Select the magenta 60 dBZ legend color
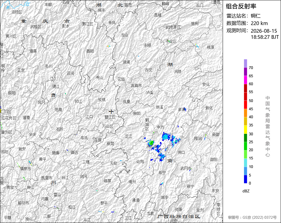Image resolution: width=281 pixels, height=223 pixels. (x=245, y=80)
